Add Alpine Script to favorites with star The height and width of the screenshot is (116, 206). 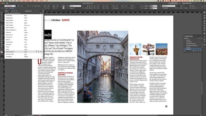tap(40, 52)
